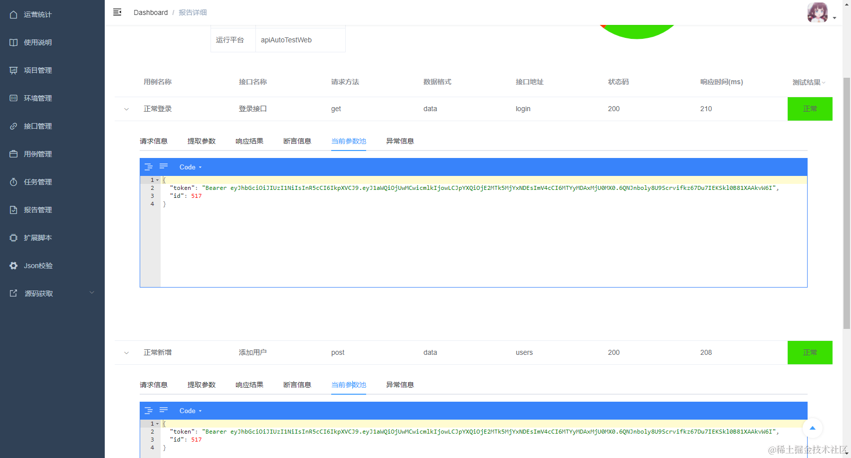This screenshot has width=851, height=458.
Task: Format JSON in the 正常登录 code editor
Action: click(x=149, y=167)
